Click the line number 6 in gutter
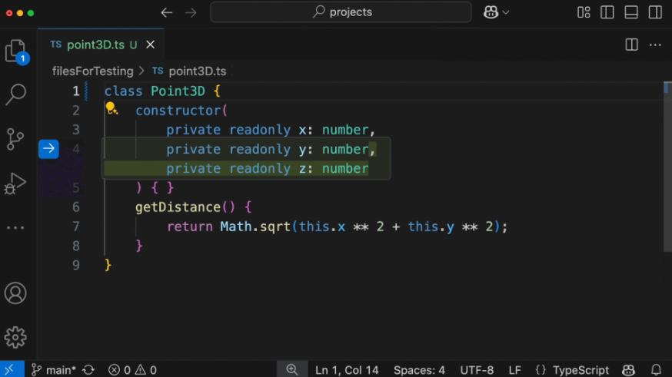672x377 pixels. (x=76, y=207)
